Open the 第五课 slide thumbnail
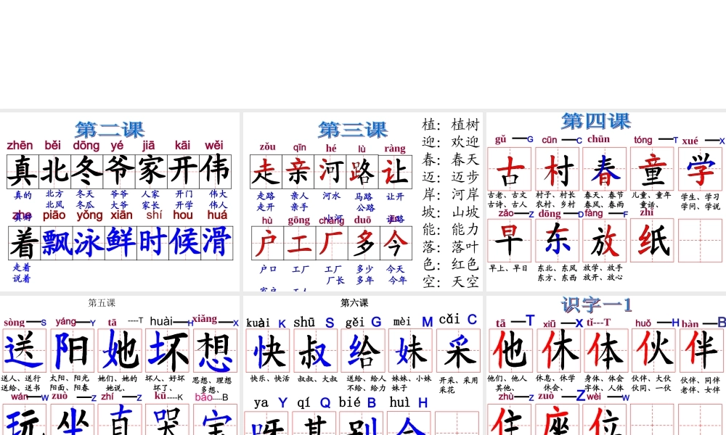 coord(120,365)
